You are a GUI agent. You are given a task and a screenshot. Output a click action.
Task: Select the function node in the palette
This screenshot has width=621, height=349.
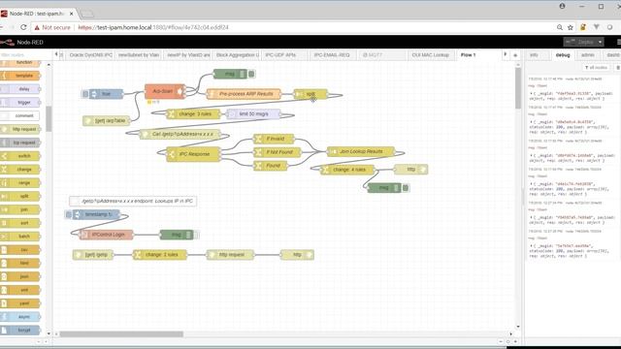click(x=20, y=62)
